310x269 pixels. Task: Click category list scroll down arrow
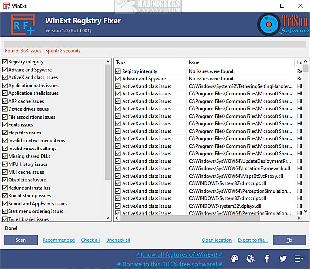[108, 218]
